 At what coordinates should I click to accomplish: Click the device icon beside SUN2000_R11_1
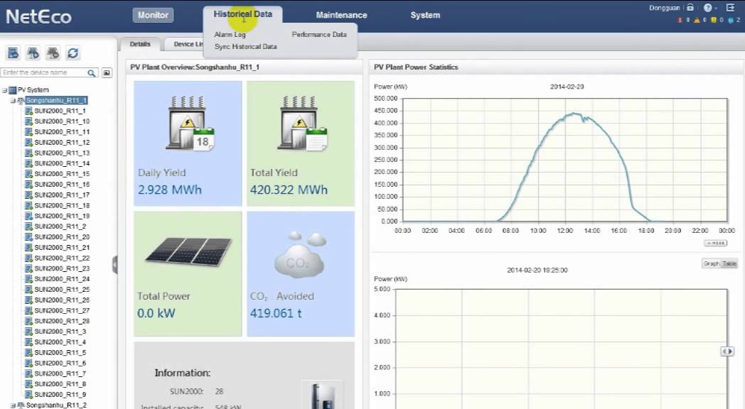pos(28,111)
